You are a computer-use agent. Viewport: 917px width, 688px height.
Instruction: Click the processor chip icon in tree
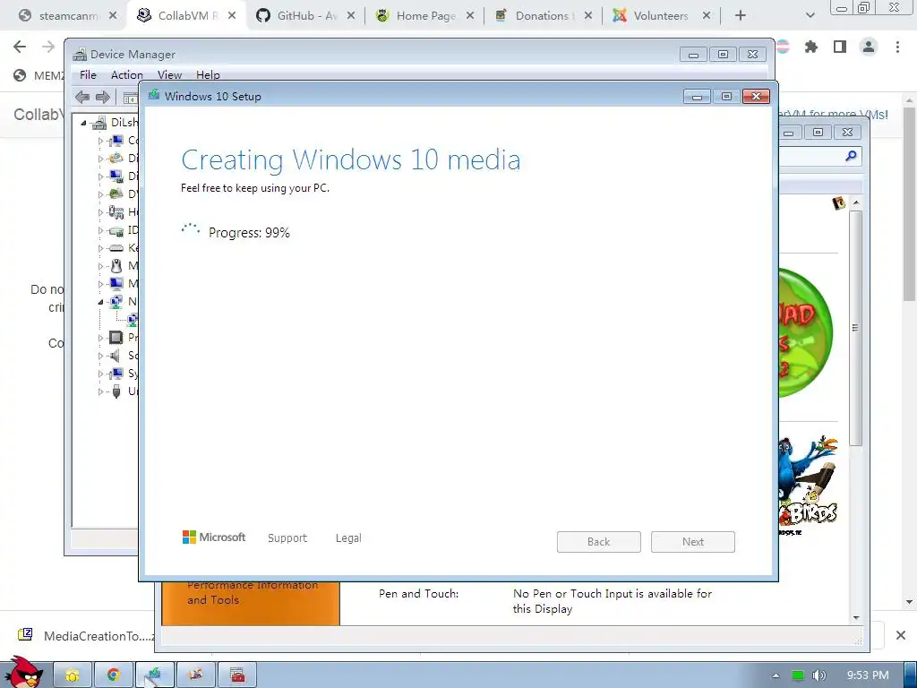(116, 338)
